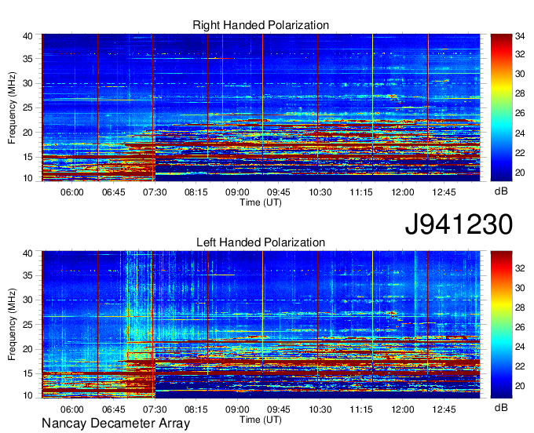Click 'Time (UT)' label under right-handed plot

tap(261, 202)
